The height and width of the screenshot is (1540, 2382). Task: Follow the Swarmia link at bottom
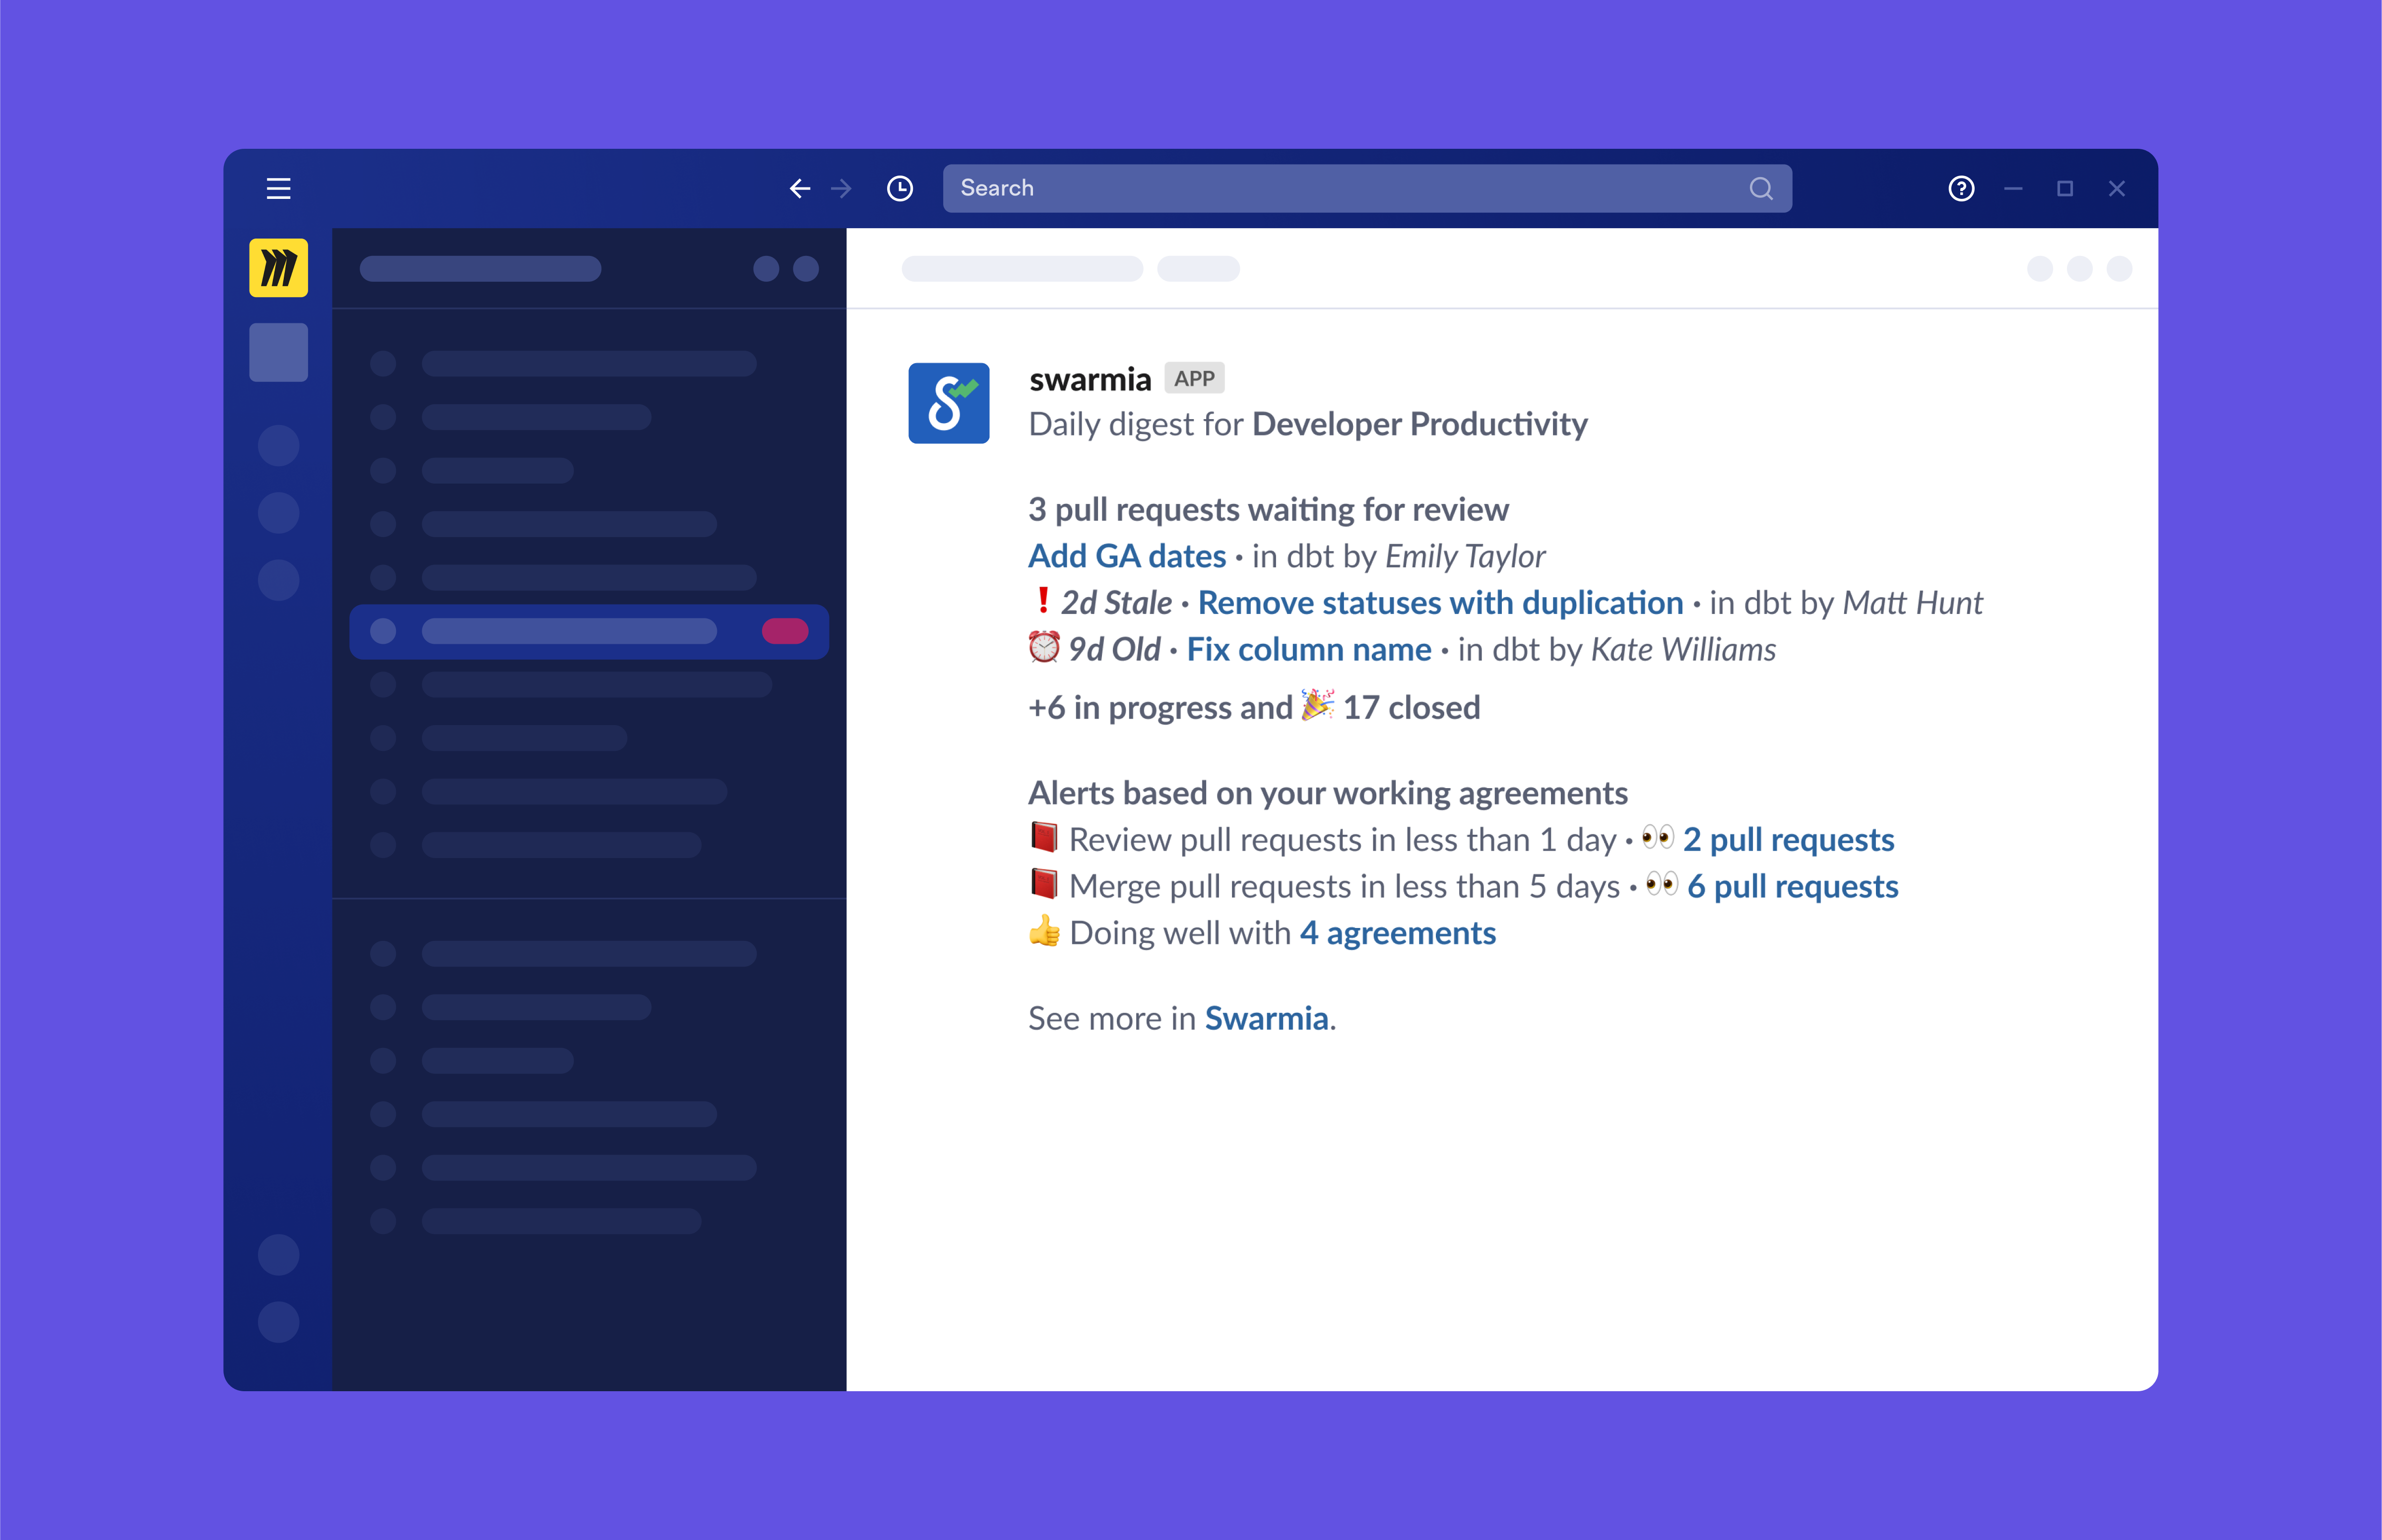click(1266, 1018)
